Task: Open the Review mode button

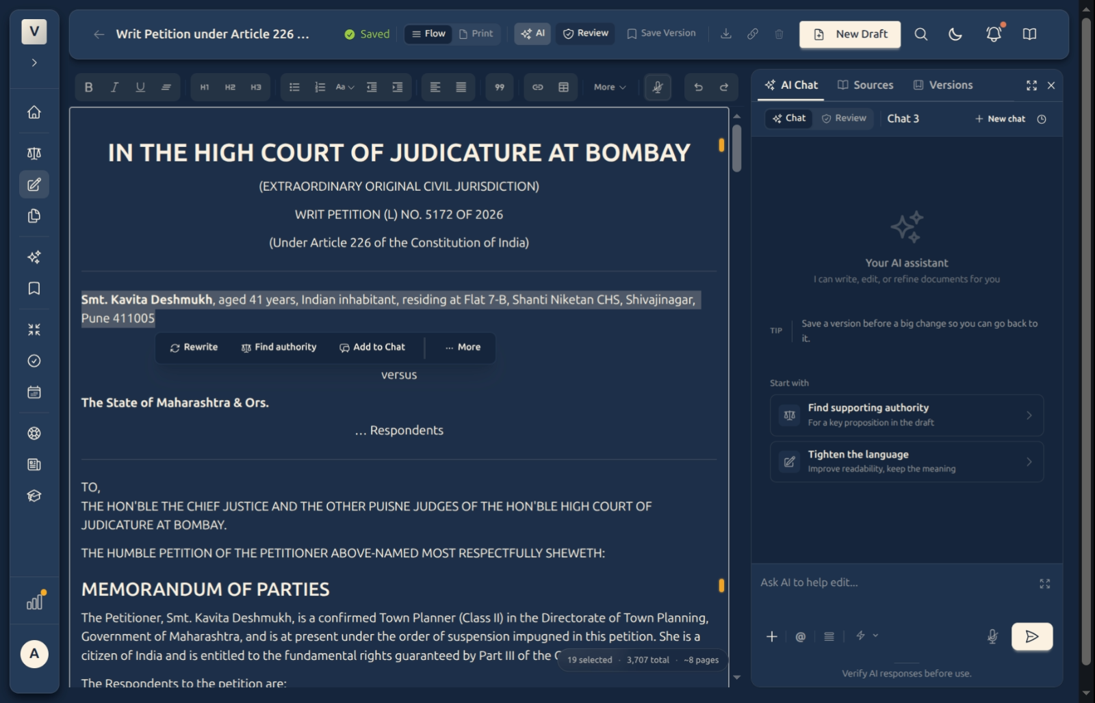Action: [585, 34]
